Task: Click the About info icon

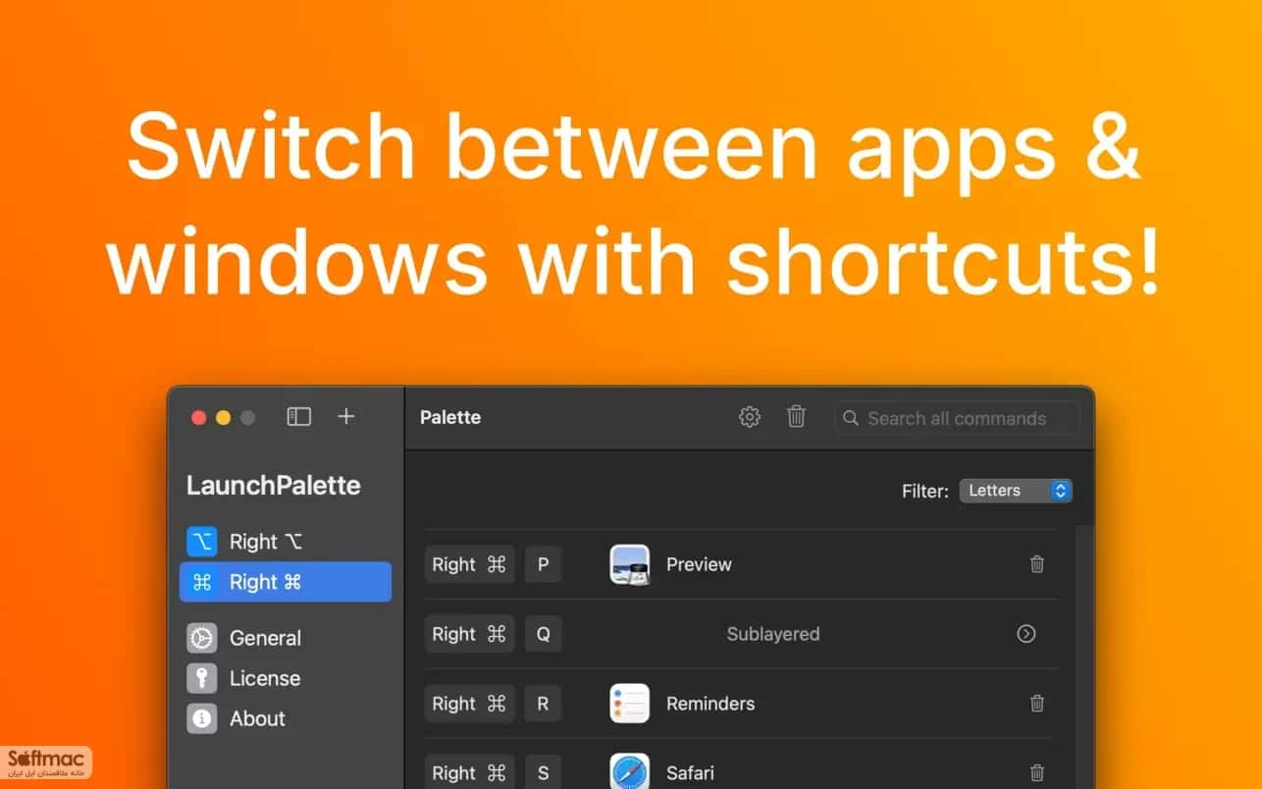Action: 202,718
